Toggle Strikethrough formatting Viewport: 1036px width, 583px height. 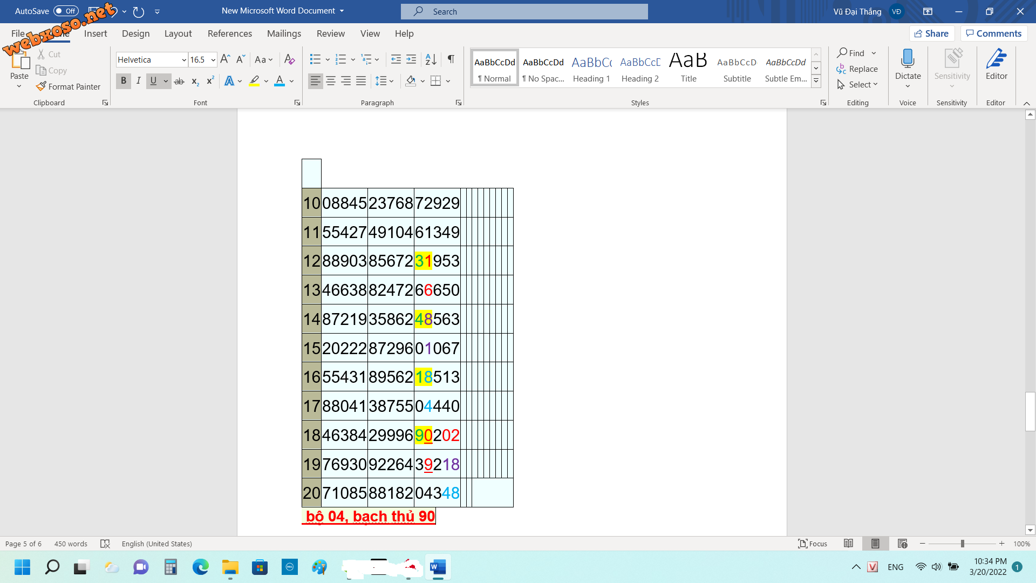click(179, 81)
